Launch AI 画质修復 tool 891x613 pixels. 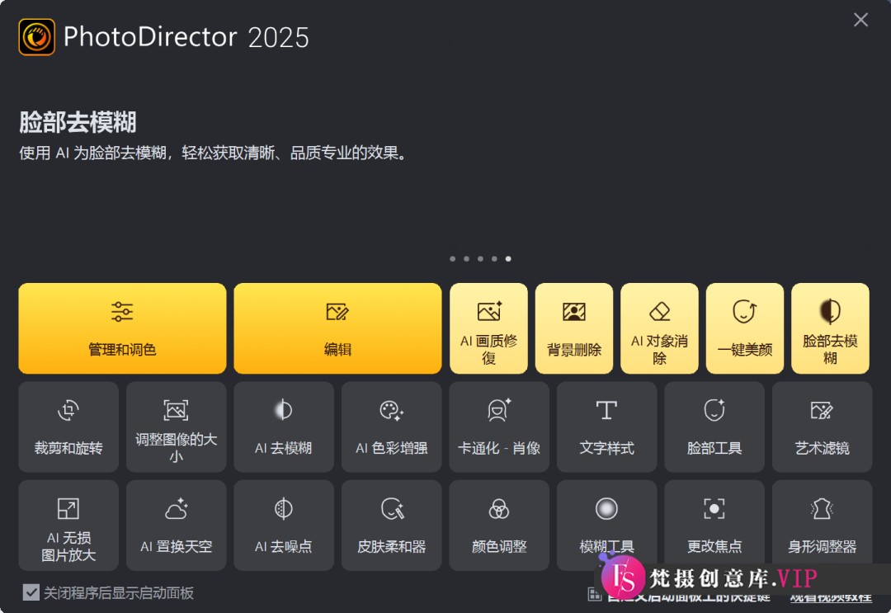tap(488, 328)
